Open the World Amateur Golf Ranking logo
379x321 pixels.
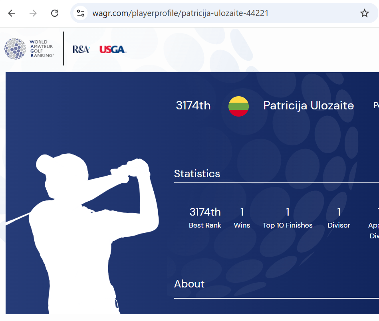click(29, 49)
